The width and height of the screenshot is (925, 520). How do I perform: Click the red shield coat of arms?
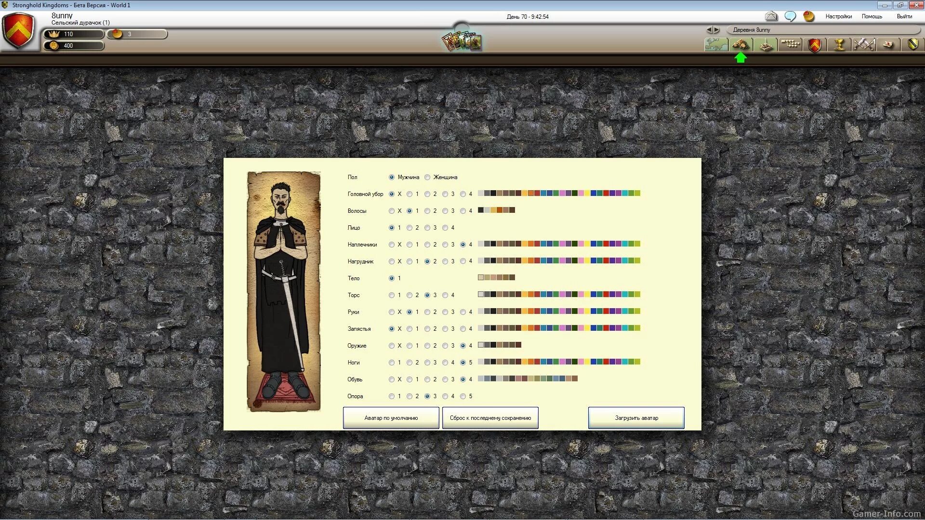coord(18,31)
